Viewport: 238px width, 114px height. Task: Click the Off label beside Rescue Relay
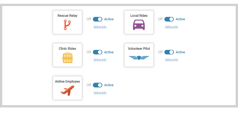89,19
